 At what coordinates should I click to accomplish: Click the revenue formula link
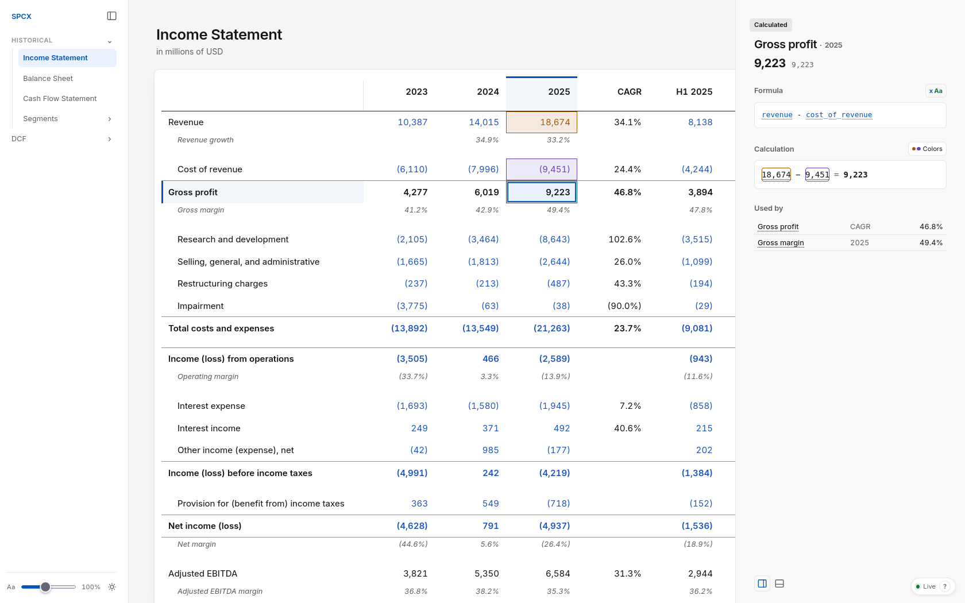pyautogui.click(x=777, y=115)
